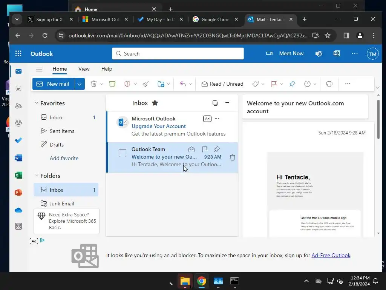The width and height of the screenshot is (386, 290).
Task: Switch to the View ribbon tab
Action: 84,69
